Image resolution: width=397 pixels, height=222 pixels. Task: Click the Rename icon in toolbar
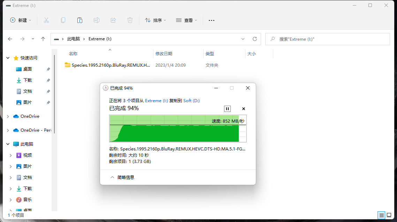(x=97, y=20)
